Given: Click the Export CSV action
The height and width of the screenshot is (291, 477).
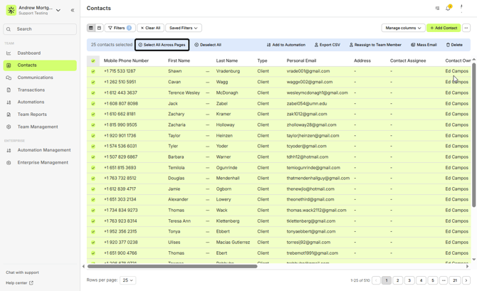Looking at the screenshot, I should (x=327, y=45).
